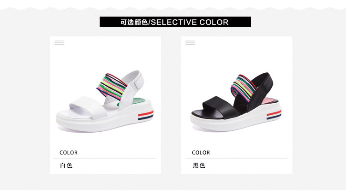Click the hamburger lines icon on white sandal card
346x194 pixels.
59,43
